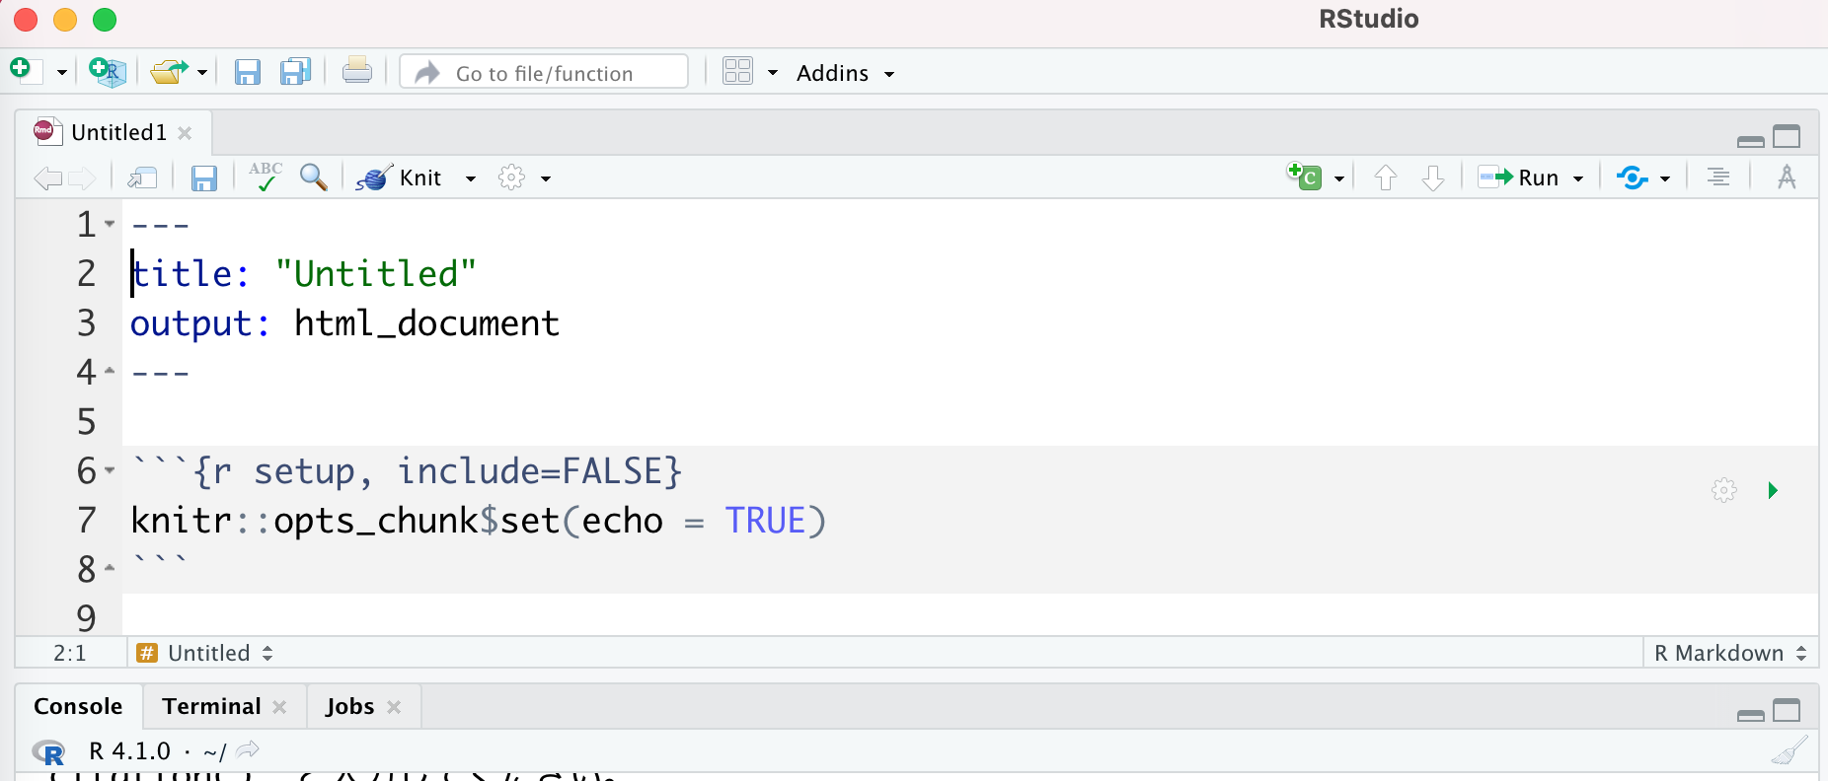Toggle the visual markdown editor icon
The image size is (1828, 781).
pos(1786,177)
